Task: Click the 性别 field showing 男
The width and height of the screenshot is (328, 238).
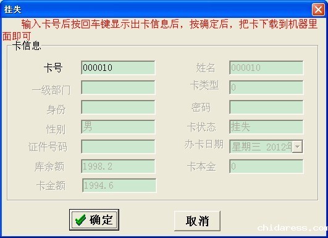Action: [118, 127]
